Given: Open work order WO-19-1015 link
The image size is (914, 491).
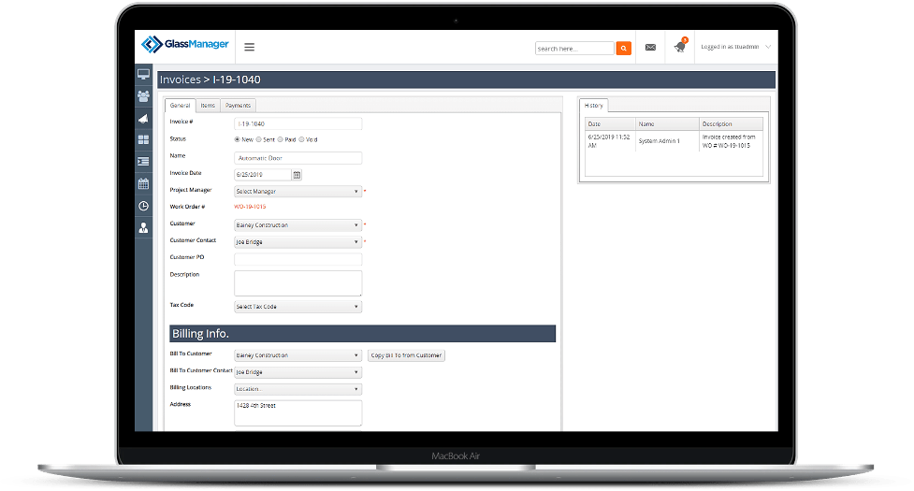Looking at the screenshot, I should click(x=250, y=207).
